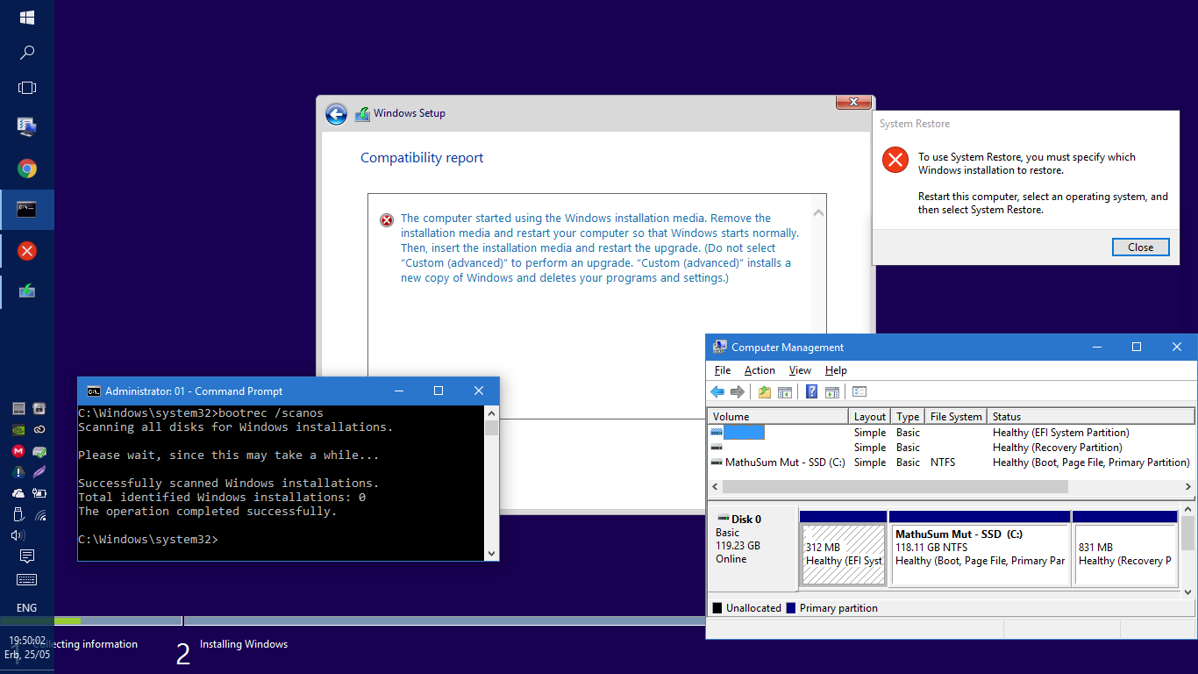Click ENG language indicator
The image size is (1198, 674).
[27, 608]
